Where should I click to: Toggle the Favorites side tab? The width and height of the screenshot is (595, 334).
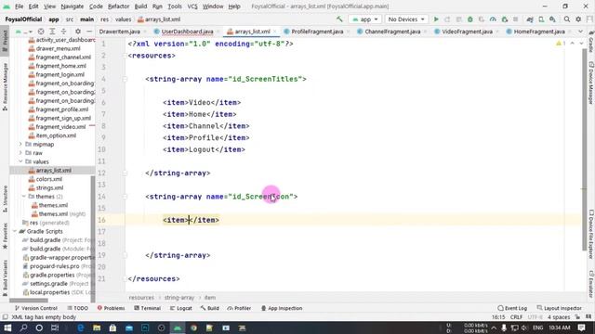click(5, 237)
